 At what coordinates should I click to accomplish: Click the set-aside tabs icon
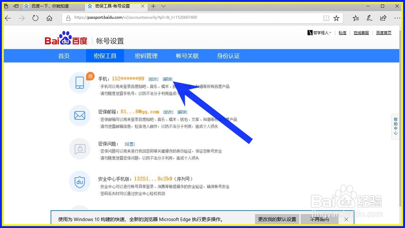[x=16, y=6]
